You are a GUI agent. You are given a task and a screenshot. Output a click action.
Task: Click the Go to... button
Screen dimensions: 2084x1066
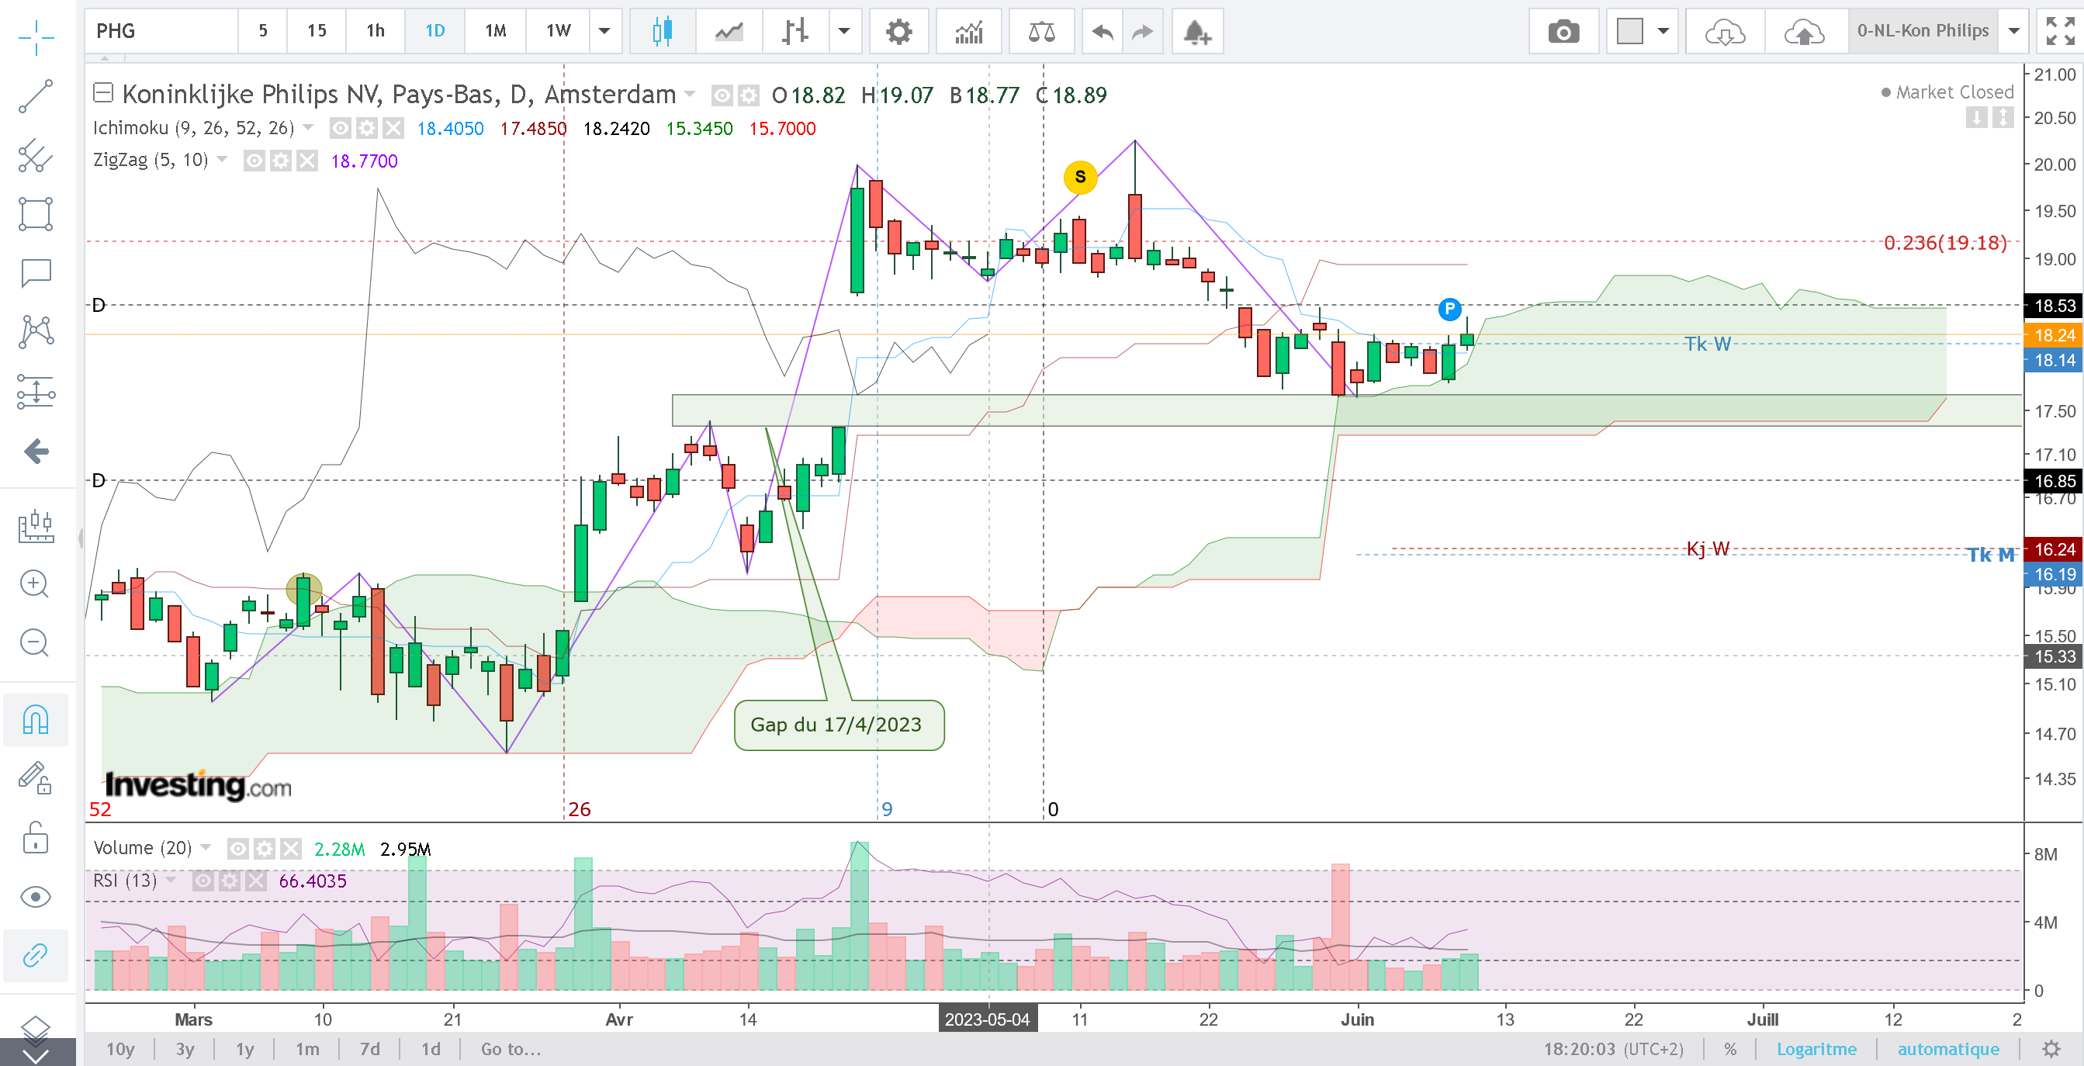coord(510,1049)
